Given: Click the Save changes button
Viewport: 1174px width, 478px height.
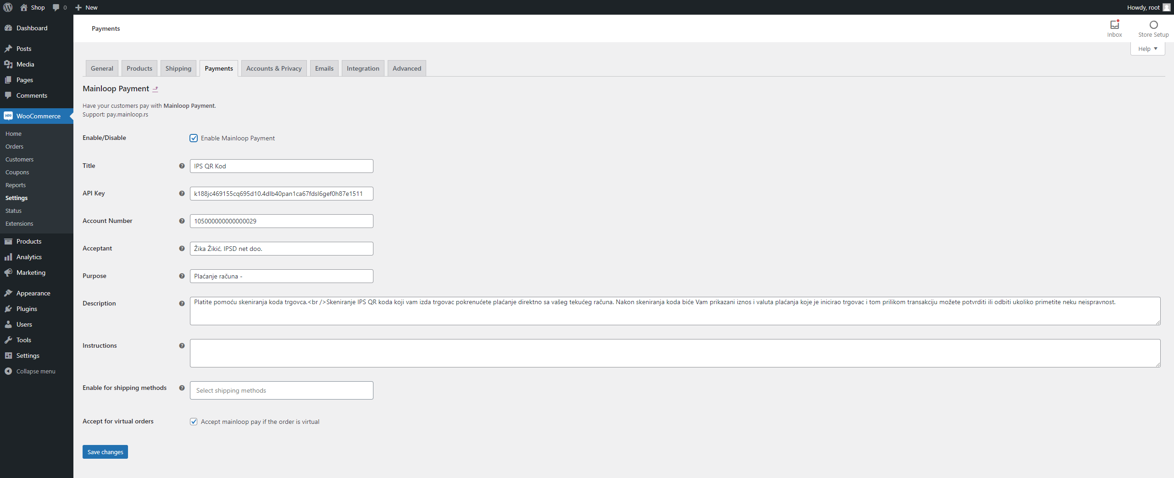Looking at the screenshot, I should tap(105, 451).
